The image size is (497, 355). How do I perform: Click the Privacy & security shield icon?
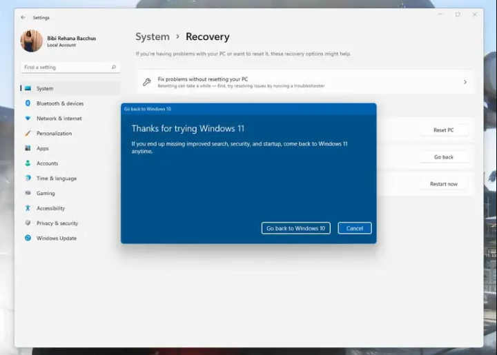coord(28,223)
